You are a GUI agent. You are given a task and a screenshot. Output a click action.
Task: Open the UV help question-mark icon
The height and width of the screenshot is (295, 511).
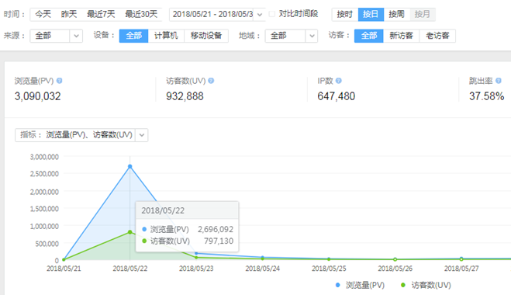point(211,81)
